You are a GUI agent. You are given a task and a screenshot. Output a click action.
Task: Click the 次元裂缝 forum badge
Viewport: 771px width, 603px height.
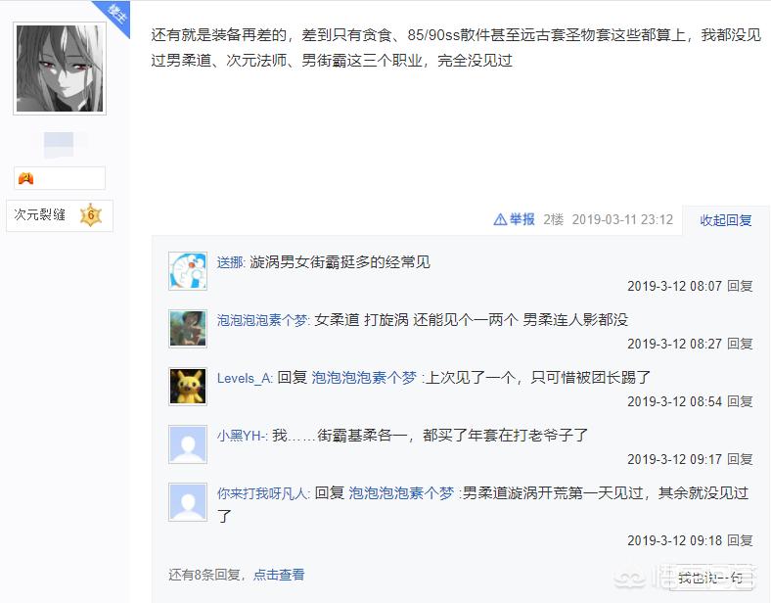[40, 215]
